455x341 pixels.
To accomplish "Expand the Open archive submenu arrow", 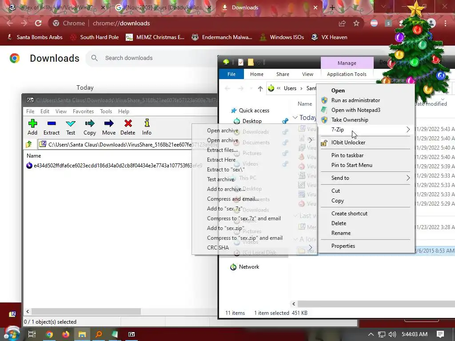I will [311, 140].
